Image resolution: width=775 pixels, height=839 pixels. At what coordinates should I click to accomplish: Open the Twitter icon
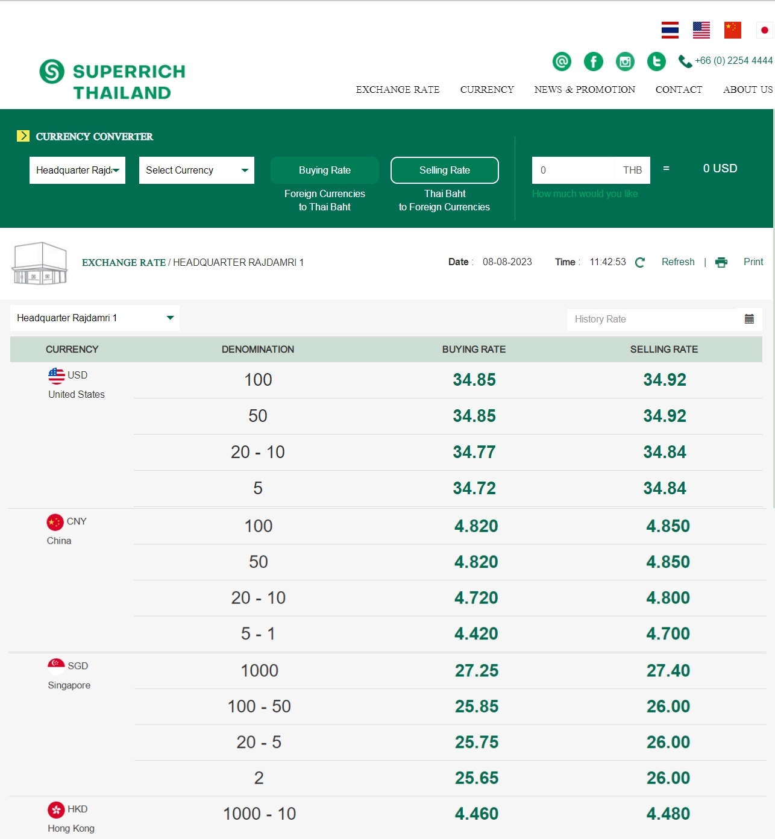point(656,61)
